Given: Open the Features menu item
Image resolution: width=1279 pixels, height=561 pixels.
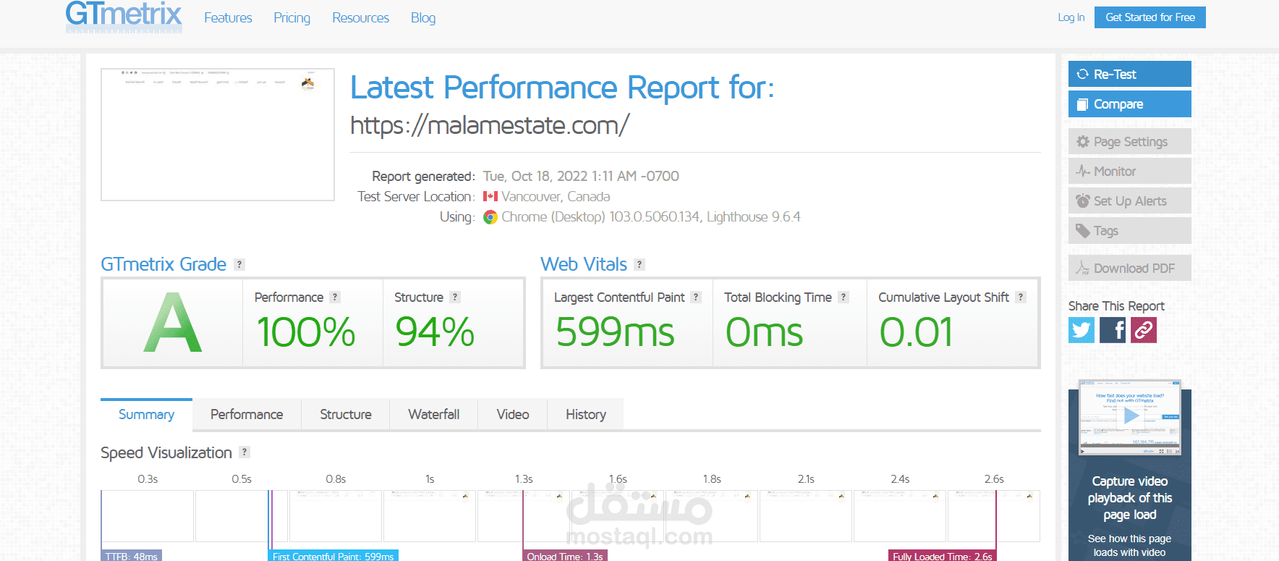Looking at the screenshot, I should (x=228, y=18).
